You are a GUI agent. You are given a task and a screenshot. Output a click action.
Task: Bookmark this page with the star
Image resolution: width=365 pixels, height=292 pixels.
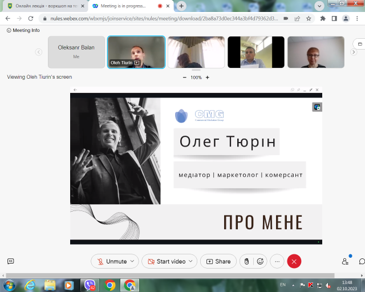tap(309, 18)
